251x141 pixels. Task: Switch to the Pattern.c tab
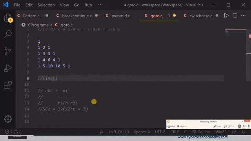(x=31, y=16)
